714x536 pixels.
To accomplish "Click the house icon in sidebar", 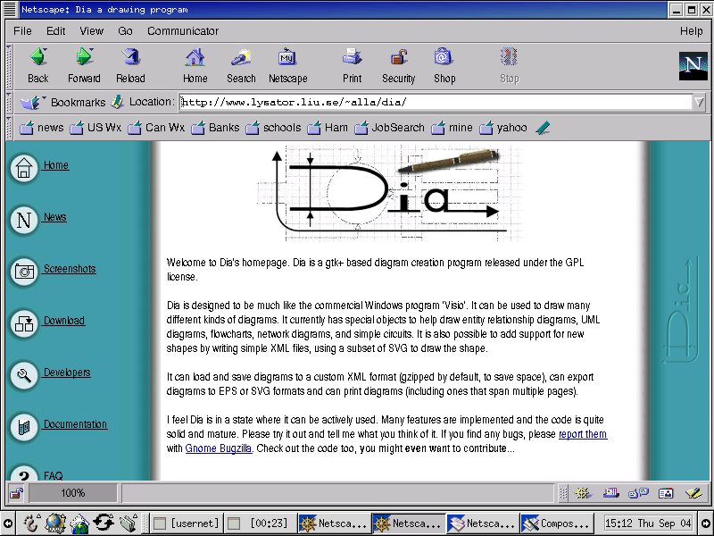I will 24,169.
